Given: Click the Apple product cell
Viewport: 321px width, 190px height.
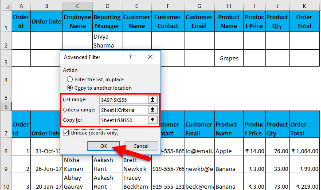Looking at the screenshot, I should point(229,146).
